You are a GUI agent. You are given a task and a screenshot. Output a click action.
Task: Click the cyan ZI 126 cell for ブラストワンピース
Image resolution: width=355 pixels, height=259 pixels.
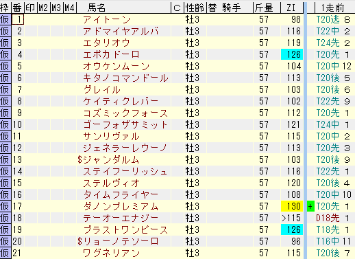[292, 230]
